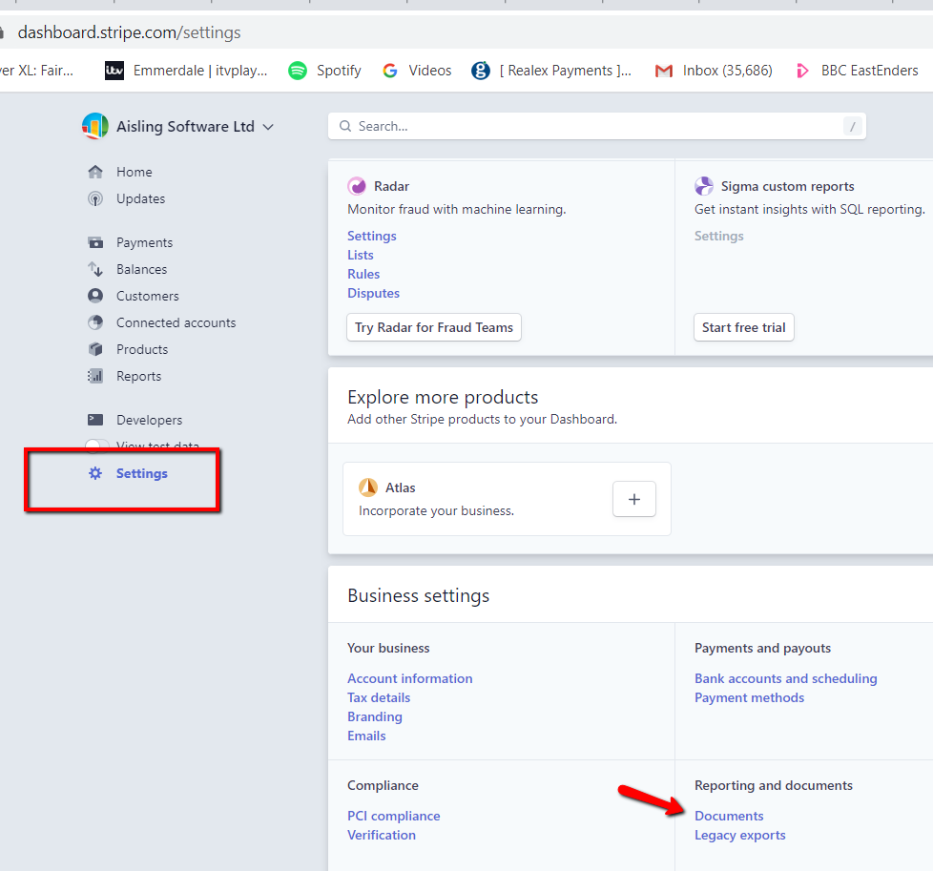Open Bank accounts and scheduling link
This screenshot has height=871, width=933.
point(785,679)
